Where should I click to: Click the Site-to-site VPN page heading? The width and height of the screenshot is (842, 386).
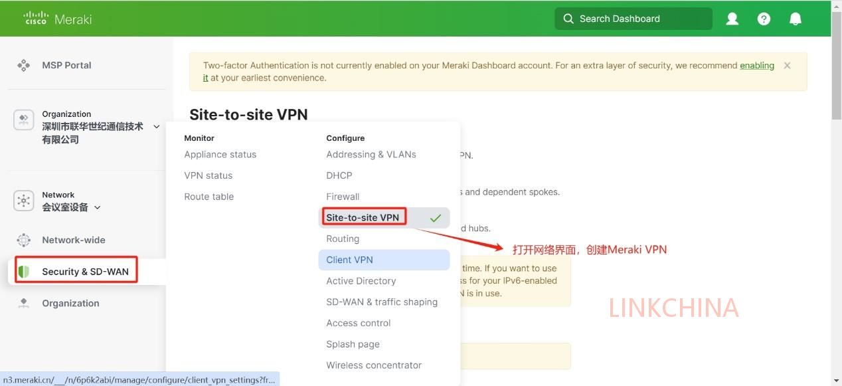click(x=248, y=114)
